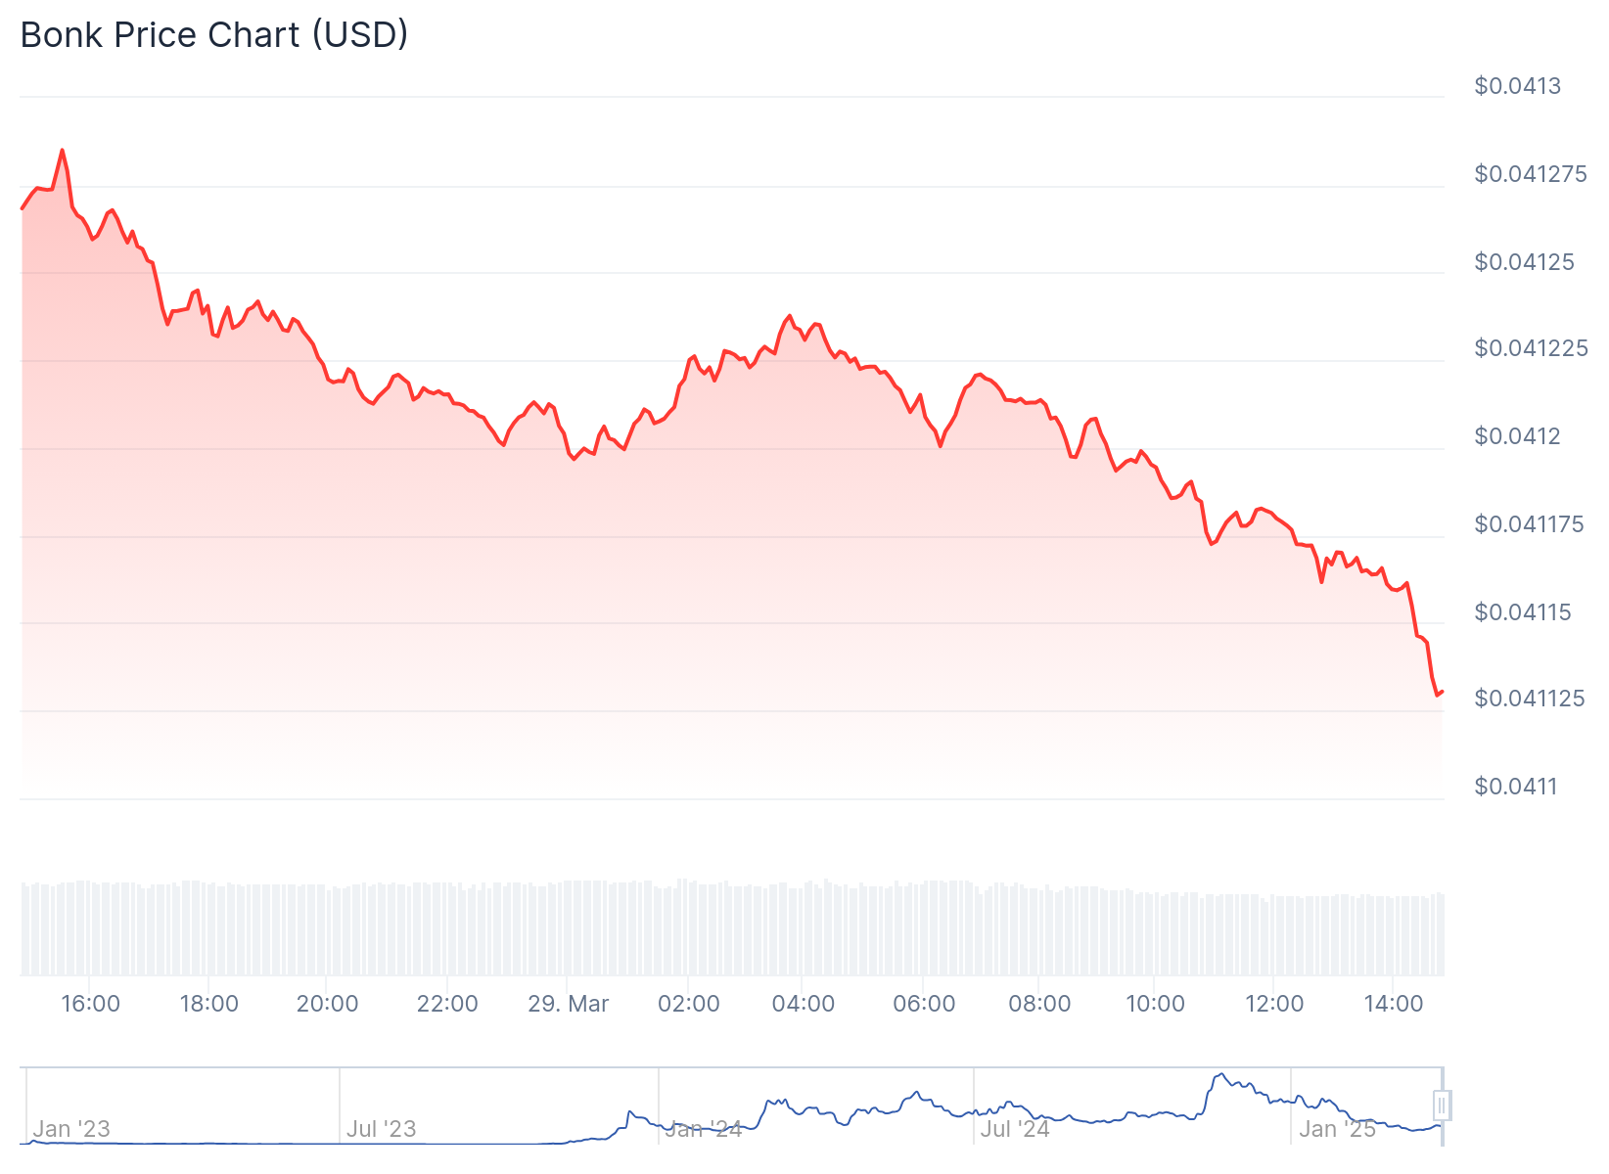Click the 14:00 time axis label
Viewport: 1609px width, 1174px height.
click(x=1394, y=1004)
